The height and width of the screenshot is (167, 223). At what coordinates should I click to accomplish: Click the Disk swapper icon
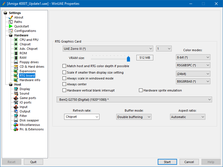pos(16,120)
